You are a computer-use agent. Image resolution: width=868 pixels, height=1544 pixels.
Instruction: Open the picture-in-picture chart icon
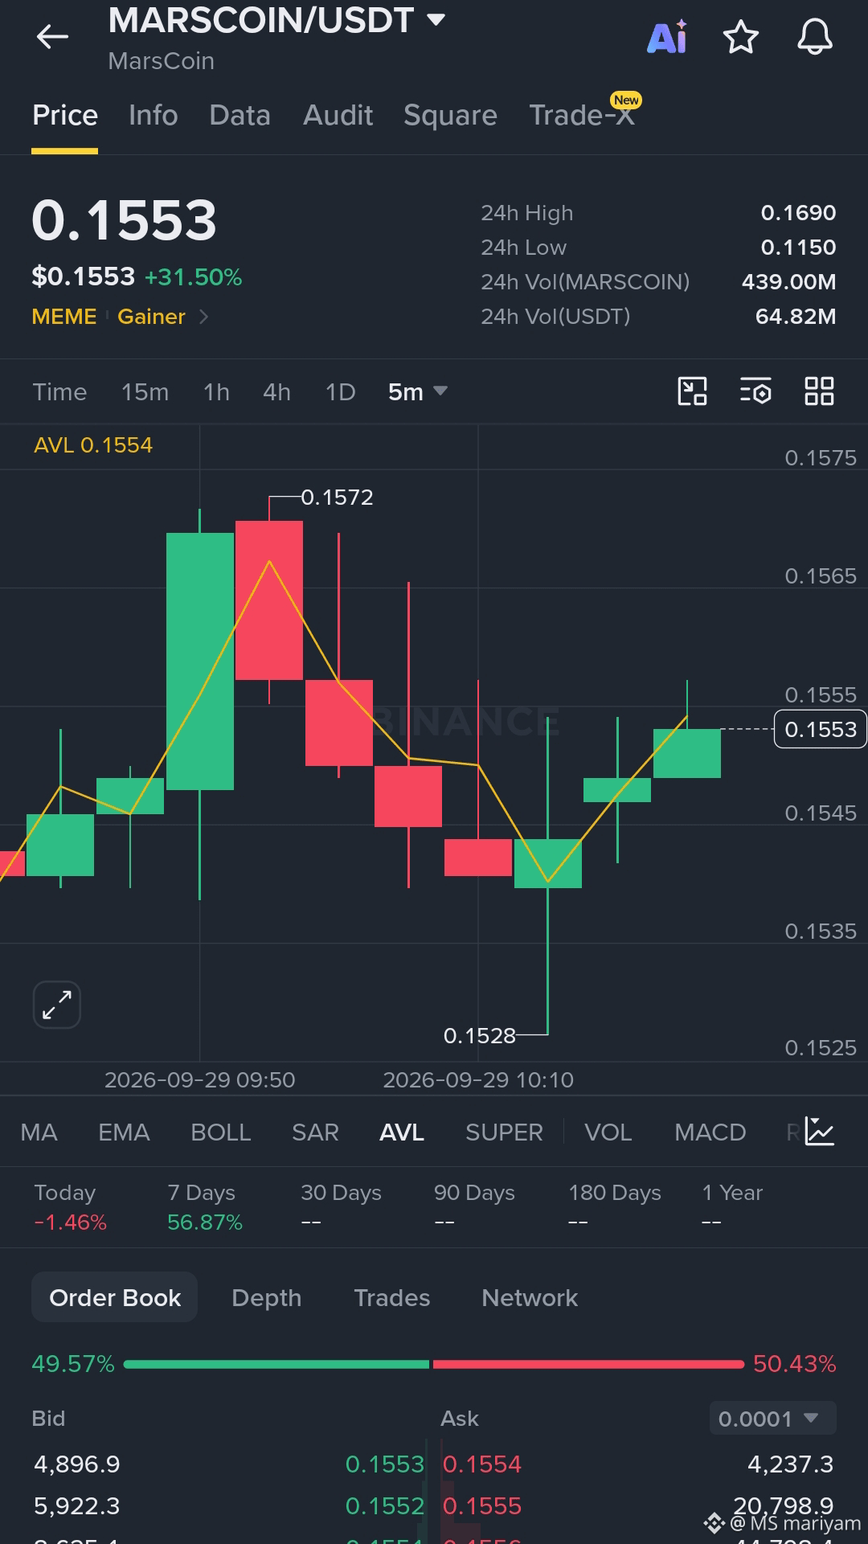coord(692,391)
